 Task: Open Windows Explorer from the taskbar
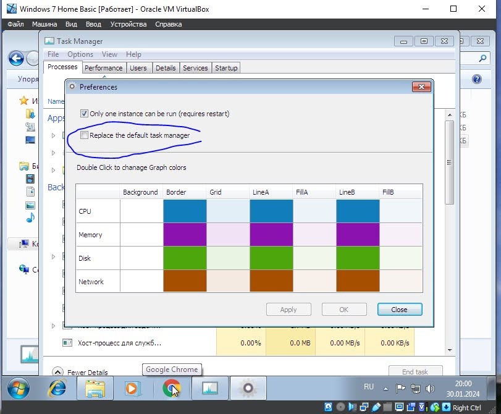pos(95,389)
